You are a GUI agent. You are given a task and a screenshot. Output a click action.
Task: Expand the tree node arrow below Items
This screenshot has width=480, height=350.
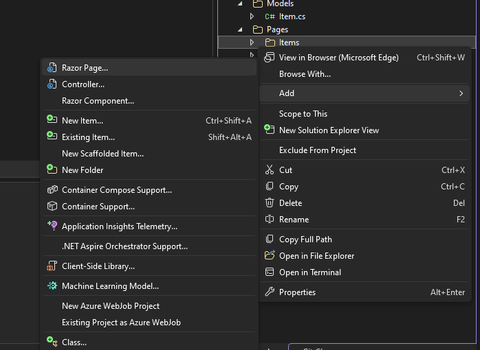click(252, 55)
